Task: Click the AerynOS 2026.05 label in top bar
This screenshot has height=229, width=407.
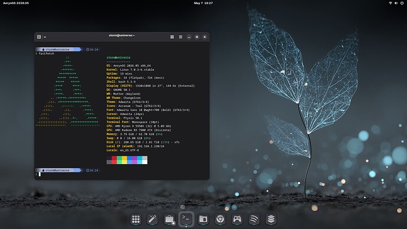Action: click(x=16, y=3)
